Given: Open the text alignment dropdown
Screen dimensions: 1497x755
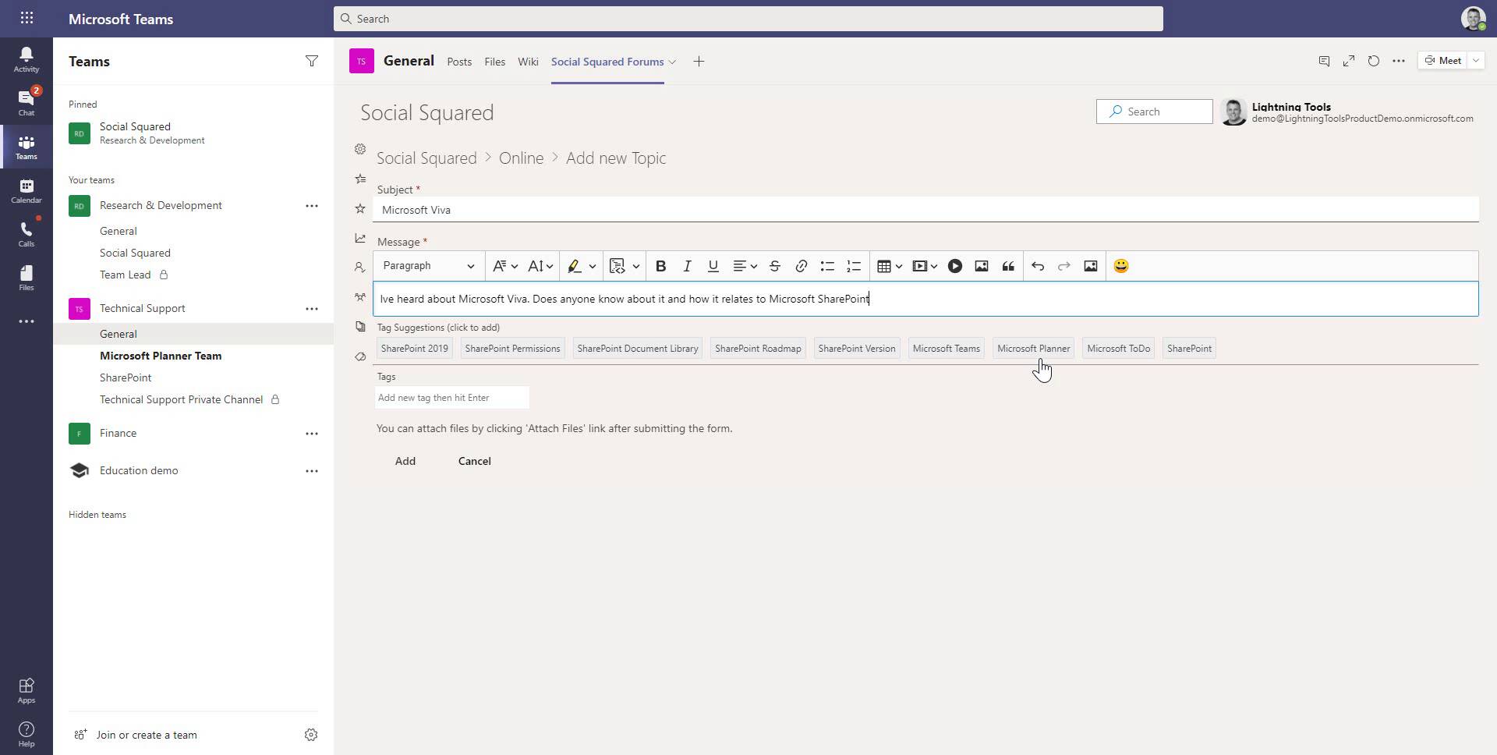Looking at the screenshot, I should coord(745,266).
